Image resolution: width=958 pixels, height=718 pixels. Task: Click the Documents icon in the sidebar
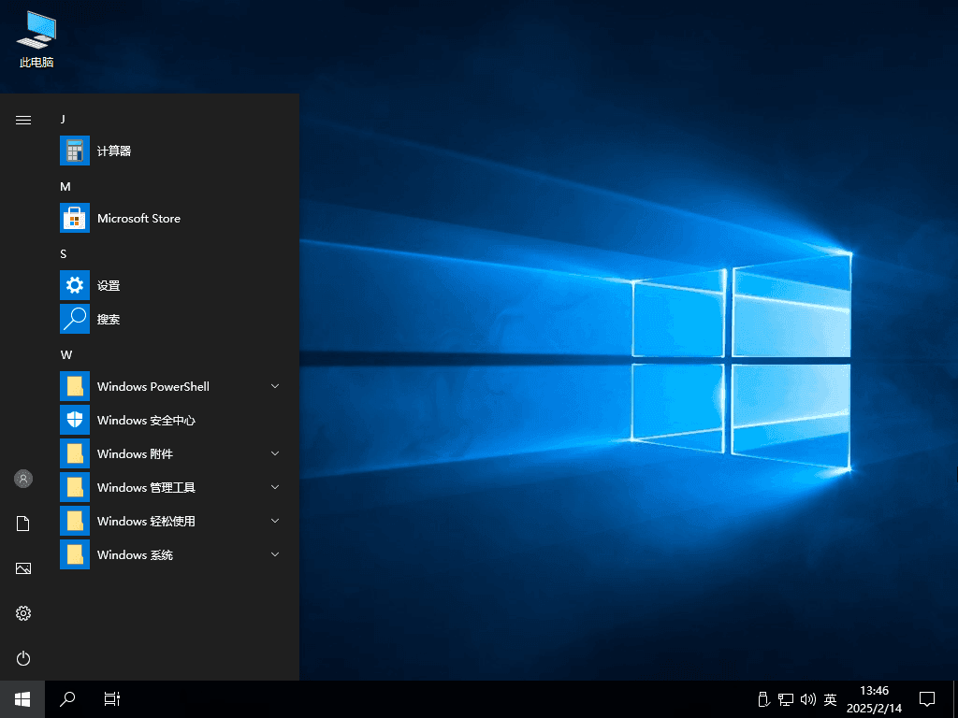click(x=22, y=523)
